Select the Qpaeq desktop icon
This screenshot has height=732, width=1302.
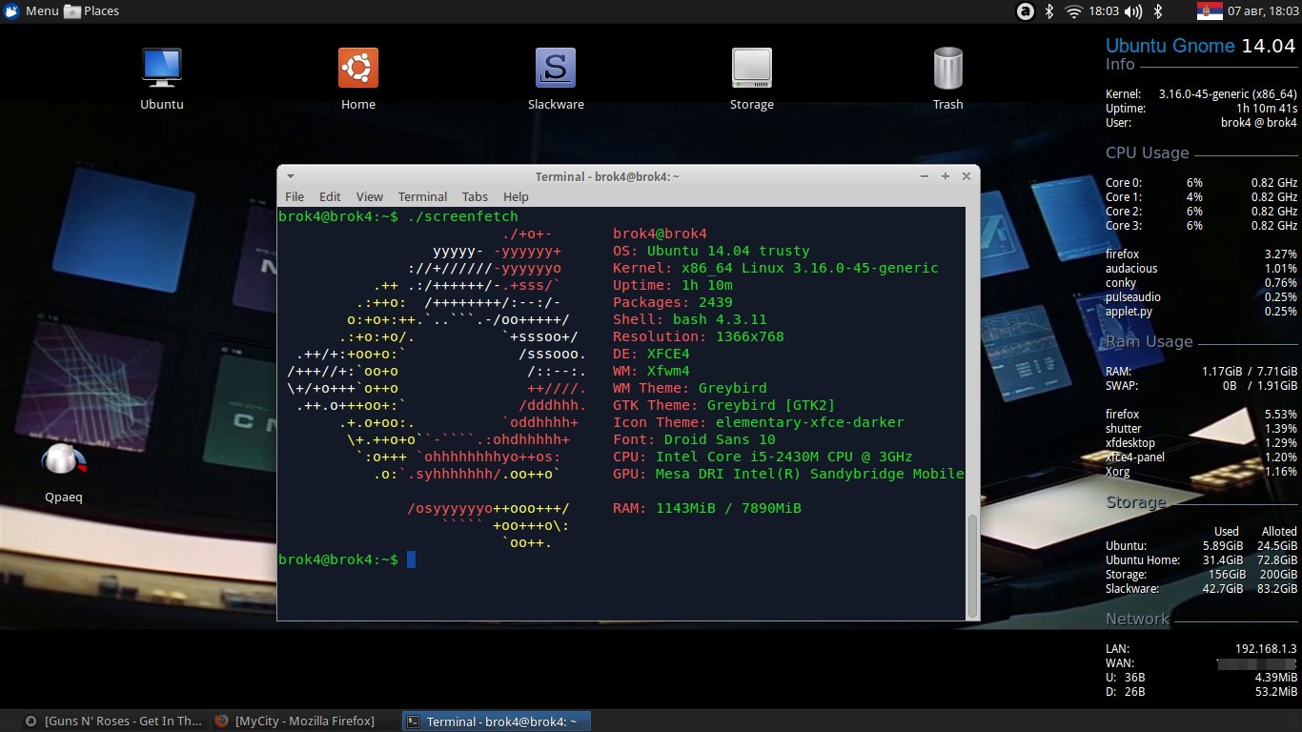click(64, 473)
